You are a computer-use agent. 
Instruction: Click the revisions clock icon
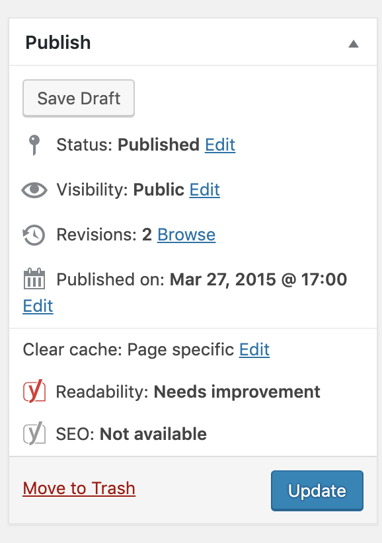(x=34, y=235)
